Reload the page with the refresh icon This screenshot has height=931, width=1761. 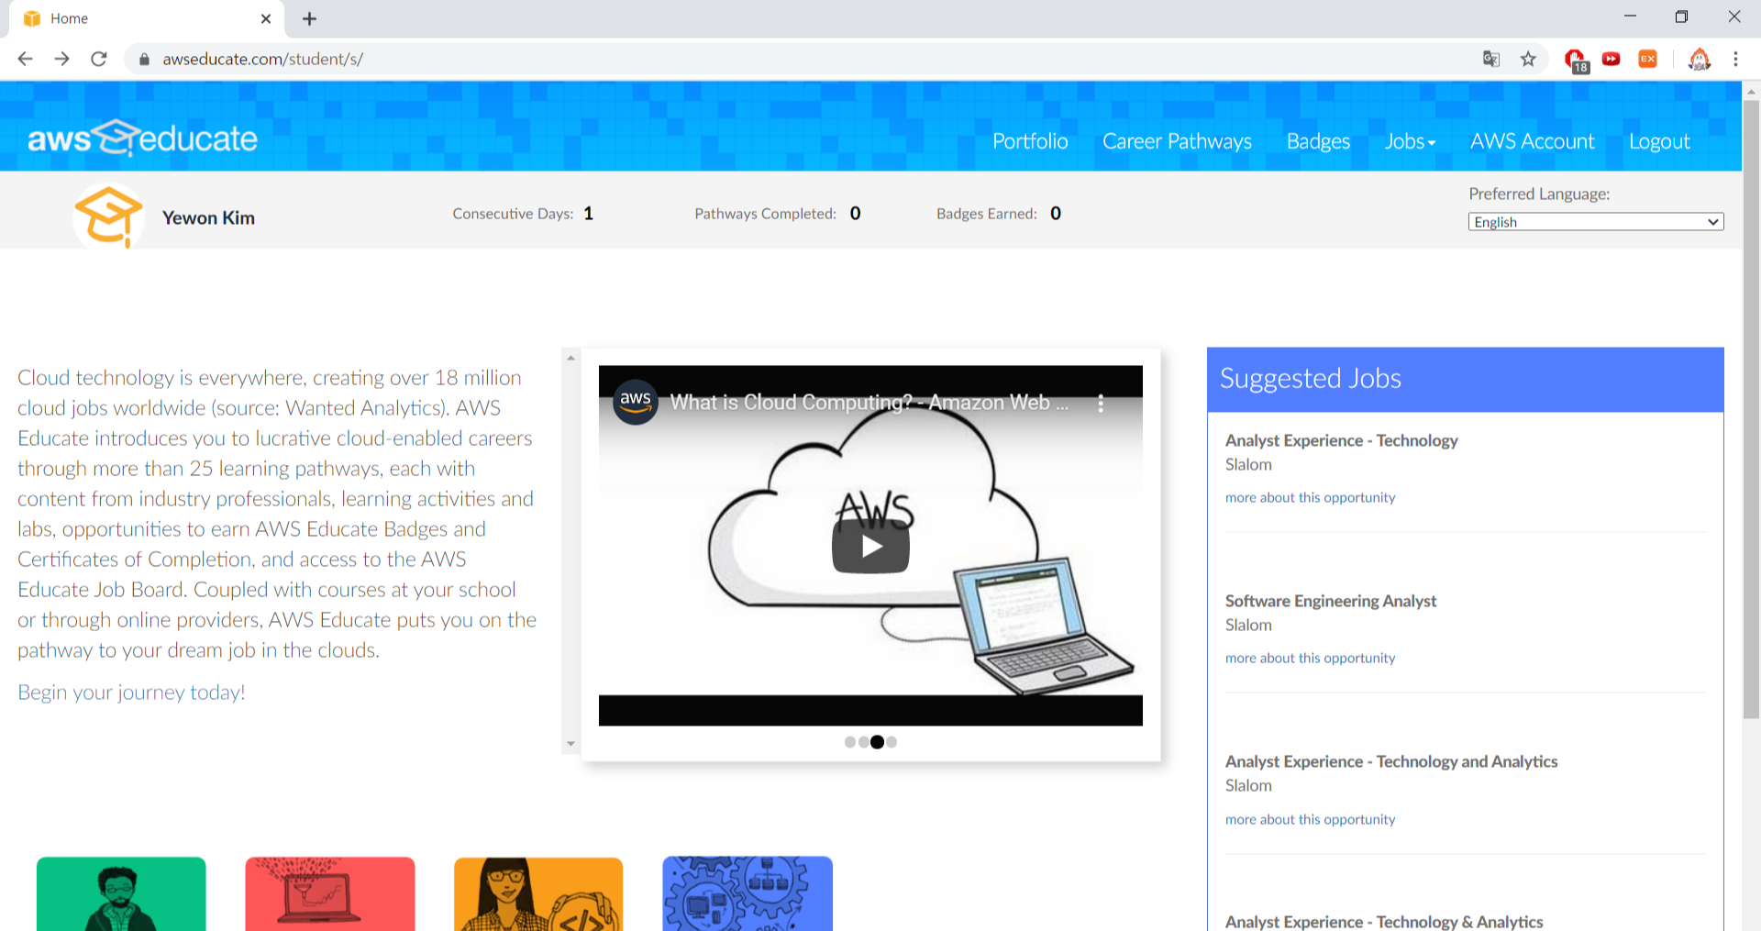tap(99, 59)
